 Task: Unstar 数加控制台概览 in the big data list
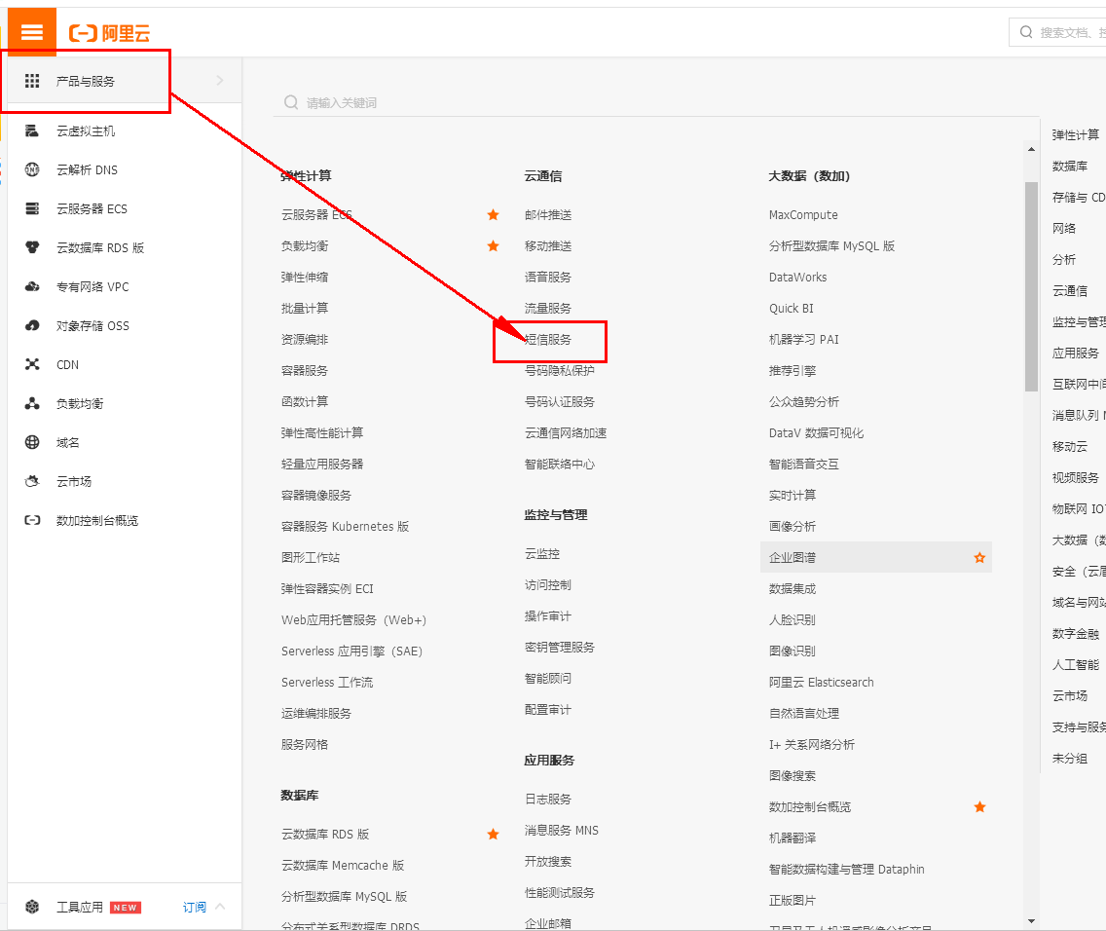pos(979,807)
